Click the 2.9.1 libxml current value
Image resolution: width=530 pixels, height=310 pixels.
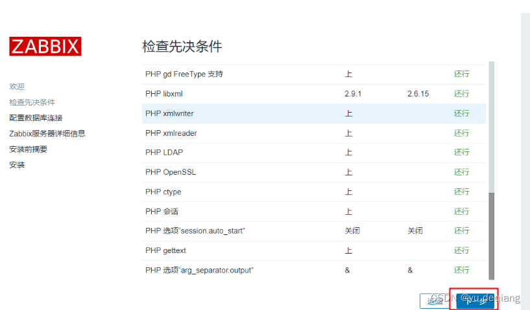pos(353,94)
